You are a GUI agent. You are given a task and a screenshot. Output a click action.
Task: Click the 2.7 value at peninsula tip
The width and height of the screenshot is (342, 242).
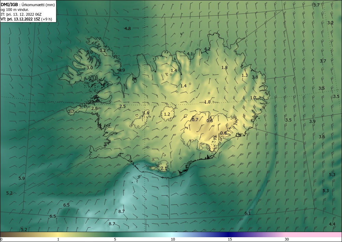click(71, 111)
